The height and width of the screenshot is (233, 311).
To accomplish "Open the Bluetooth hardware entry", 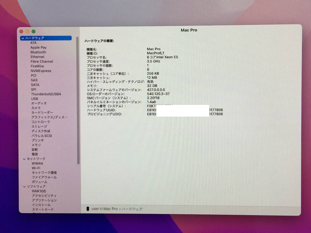I will coord(38,52).
